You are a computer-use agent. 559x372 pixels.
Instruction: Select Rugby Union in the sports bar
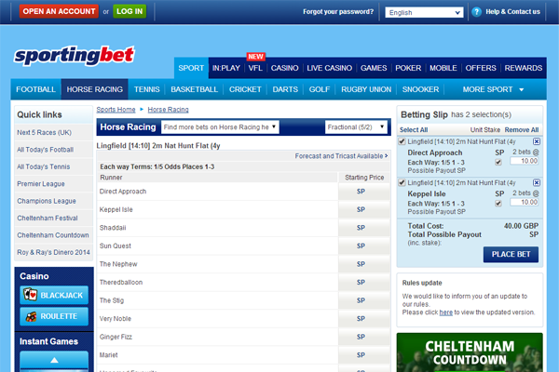pos(366,89)
